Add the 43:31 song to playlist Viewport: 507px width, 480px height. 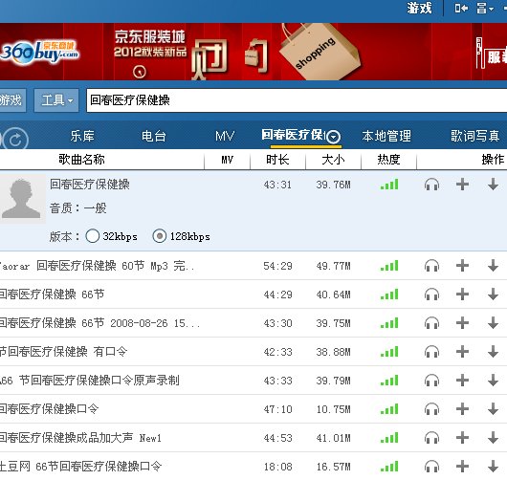[462, 185]
